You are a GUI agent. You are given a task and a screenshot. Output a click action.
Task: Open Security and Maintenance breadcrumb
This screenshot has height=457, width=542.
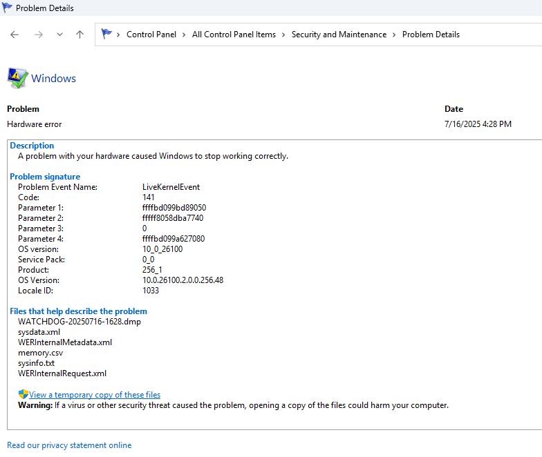[339, 35]
